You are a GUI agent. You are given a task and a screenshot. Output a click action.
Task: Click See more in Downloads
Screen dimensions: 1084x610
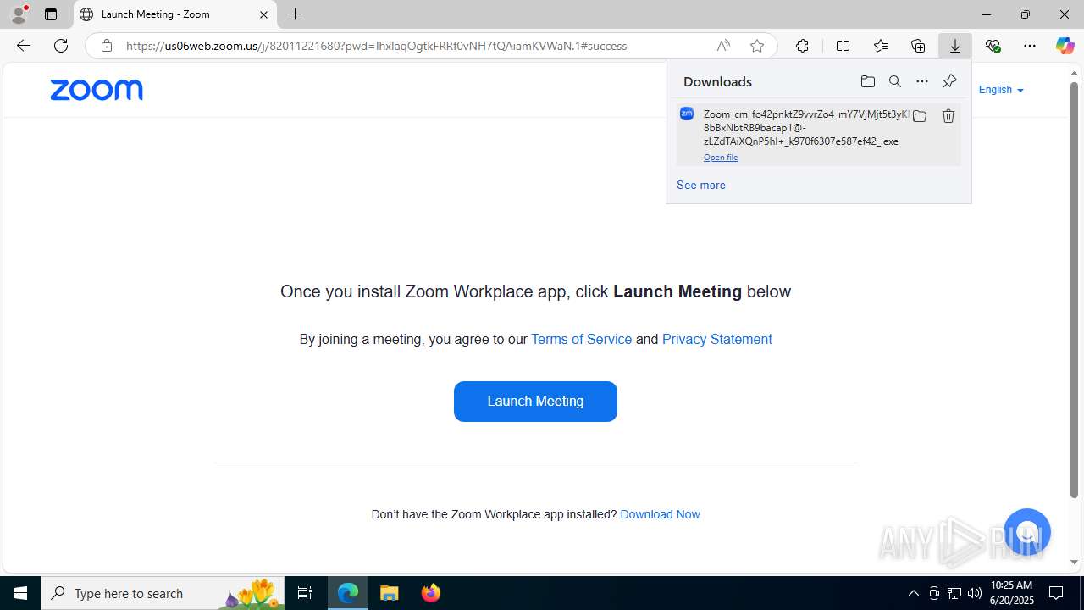(x=701, y=185)
